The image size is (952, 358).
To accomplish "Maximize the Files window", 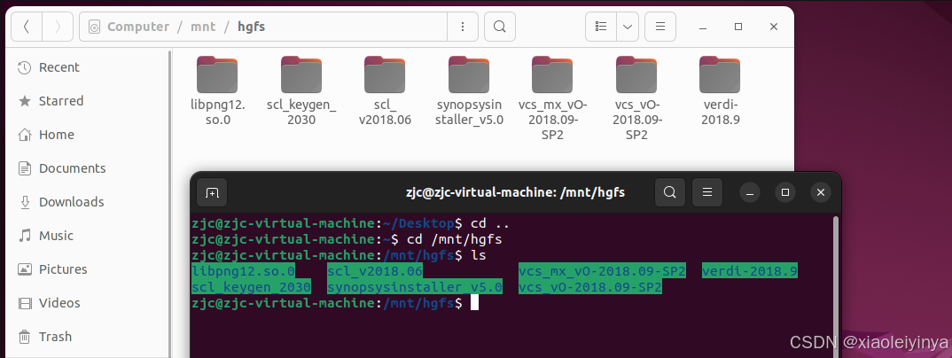I will [x=738, y=27].
